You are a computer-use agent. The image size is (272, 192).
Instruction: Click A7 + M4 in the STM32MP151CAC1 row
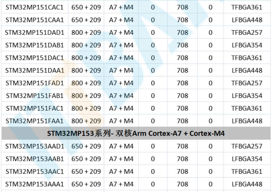121,7
